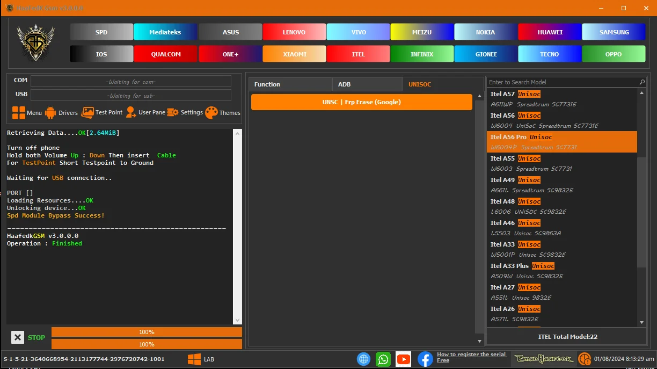Select Itel A49 model
This screenshot has width=657, height=369.
tap(561, 185)
